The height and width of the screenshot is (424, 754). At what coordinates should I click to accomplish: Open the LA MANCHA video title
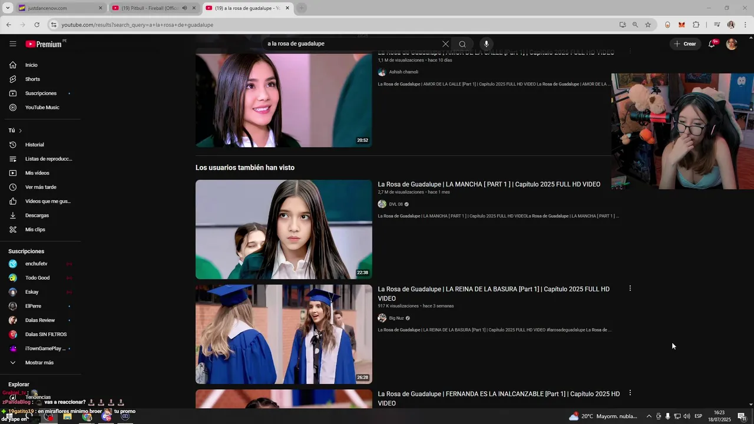(x=489, y=184)
